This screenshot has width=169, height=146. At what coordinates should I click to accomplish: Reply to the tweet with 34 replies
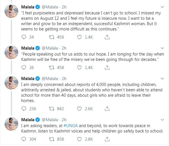[24, 37]
